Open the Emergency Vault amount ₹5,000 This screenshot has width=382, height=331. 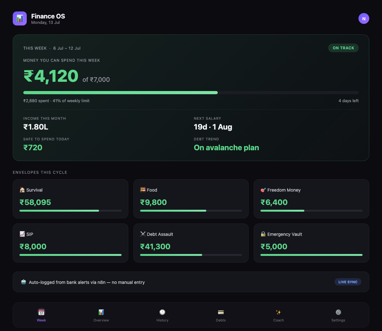tap(274, 247)
